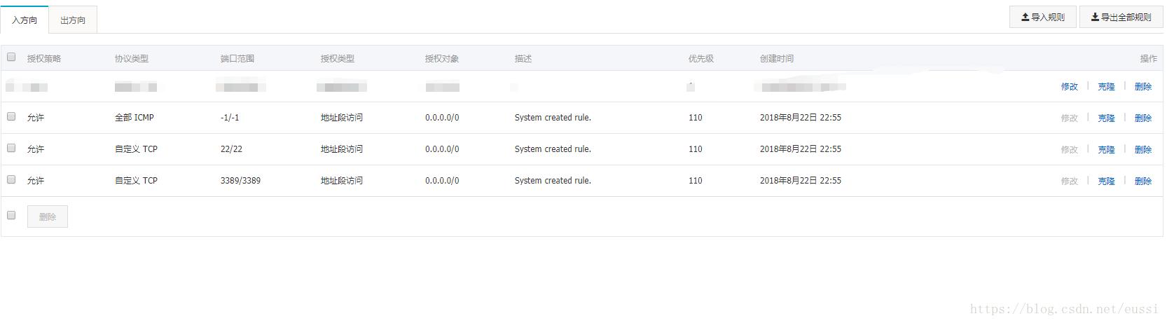
Task: Toggle the select-all checkbox in table header
Action: click(x=11, y=57)
